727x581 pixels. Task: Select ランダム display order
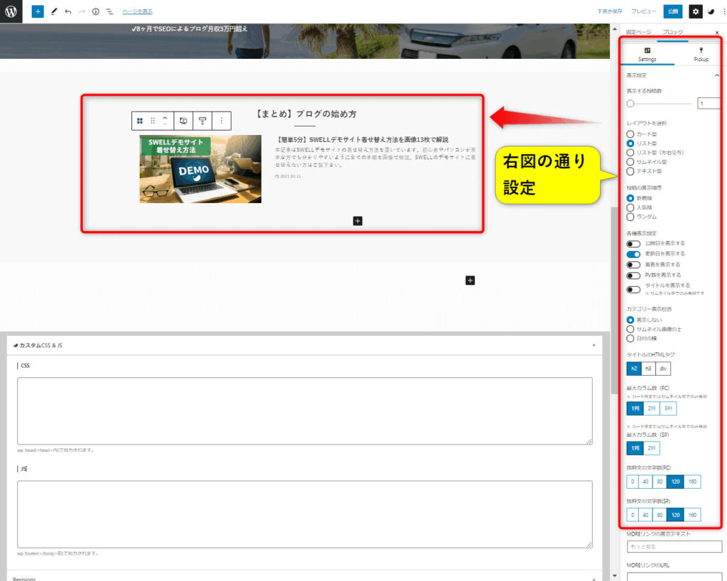630,217
